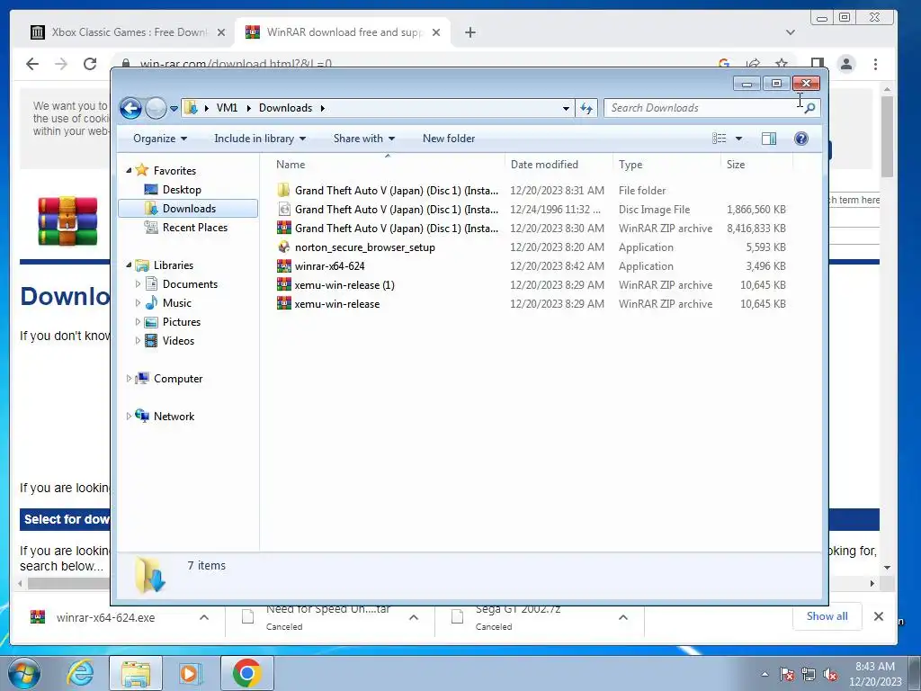
Task: Open options arrow for winrar-x64-624.exe download
Action: pyautogui.click(x=204, y=617)
